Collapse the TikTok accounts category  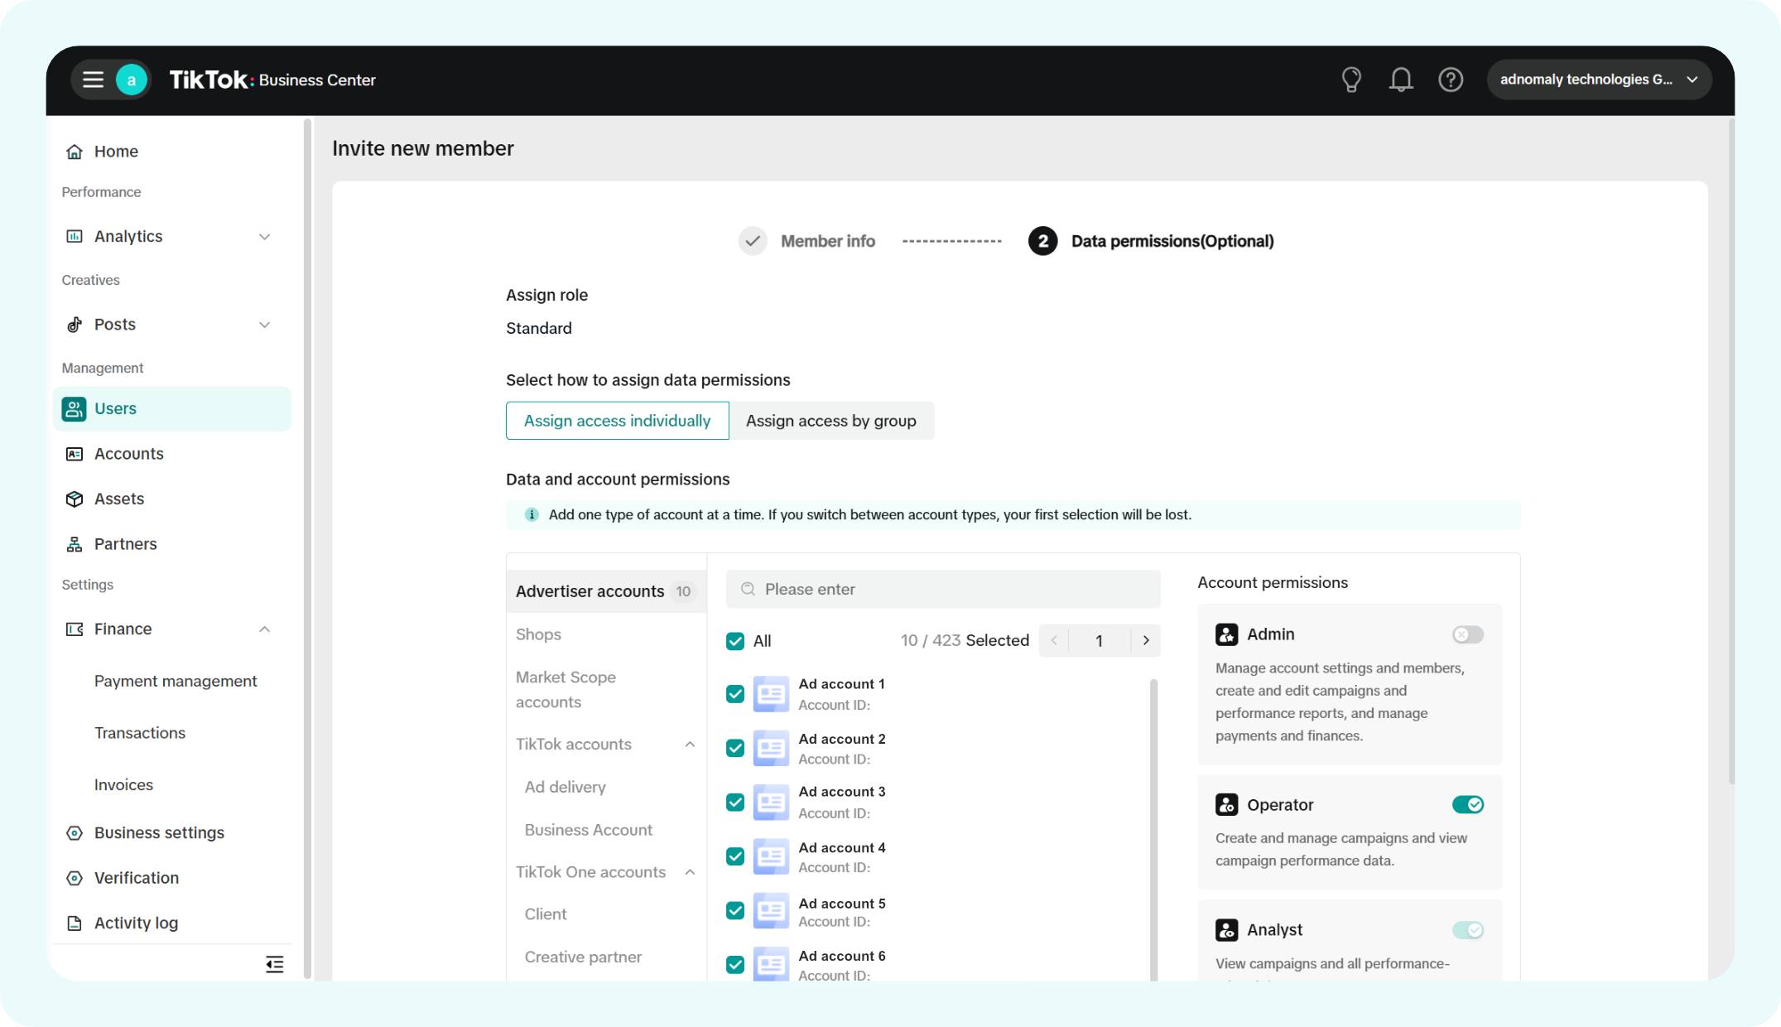[x=689, y=745]
